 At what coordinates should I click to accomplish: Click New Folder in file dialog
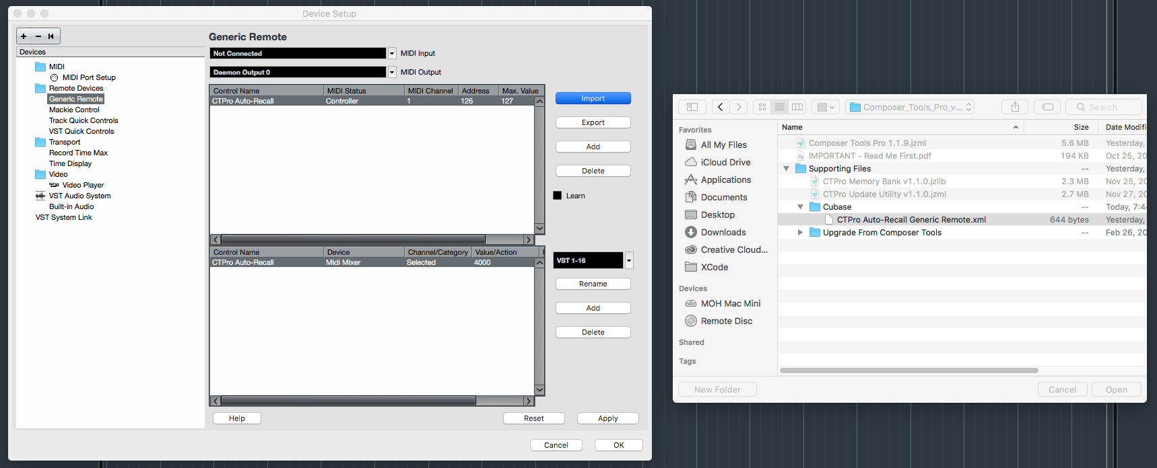click(x=717, y=389)
